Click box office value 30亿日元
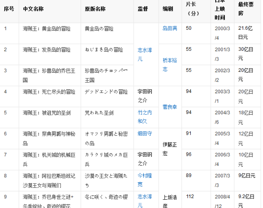Image resolution: width=263 pixels, height=208 pixels. click(245, 54)
